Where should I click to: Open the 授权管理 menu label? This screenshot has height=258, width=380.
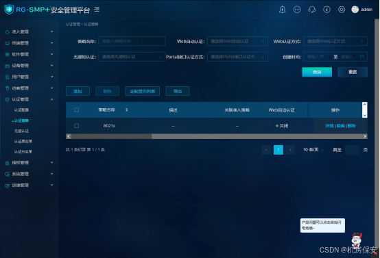[21, 163]
